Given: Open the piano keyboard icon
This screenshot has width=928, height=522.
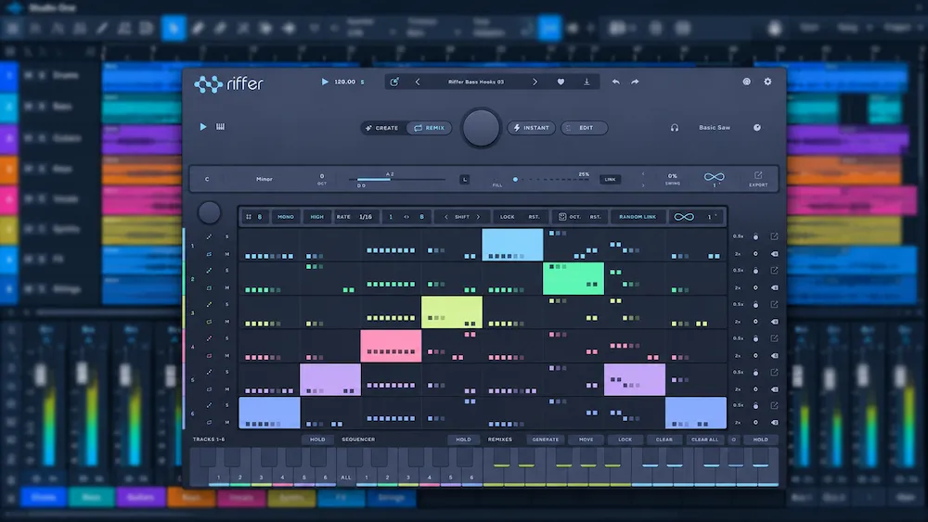Looking at the screenshot, I should tap(220, 126).
